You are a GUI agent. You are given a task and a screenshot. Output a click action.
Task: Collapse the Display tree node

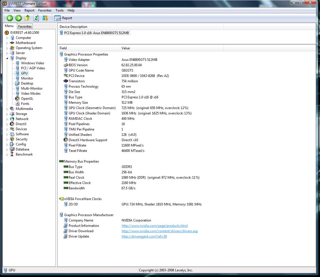[x=7, y=58]
